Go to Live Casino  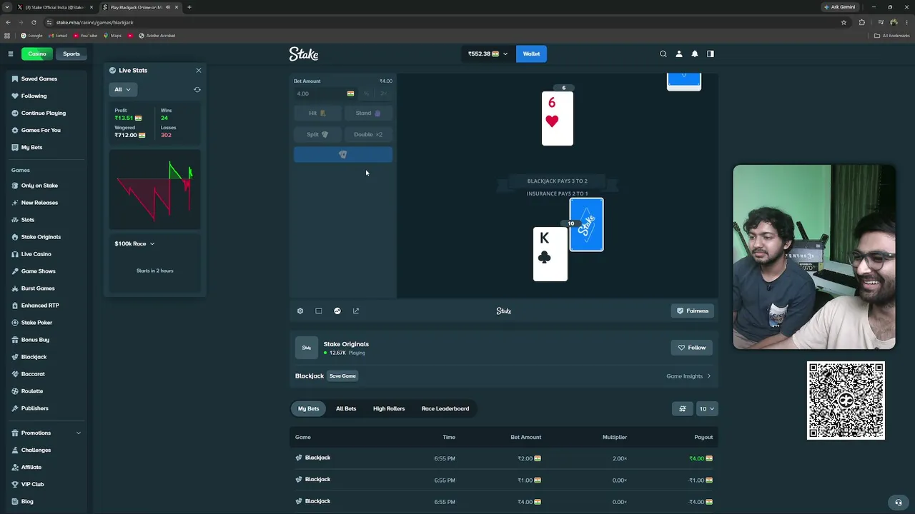[44, 254]
